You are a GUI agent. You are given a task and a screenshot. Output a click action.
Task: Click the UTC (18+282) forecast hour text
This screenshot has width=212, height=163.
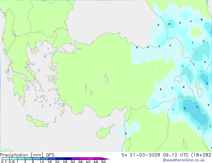pos(196,155)
